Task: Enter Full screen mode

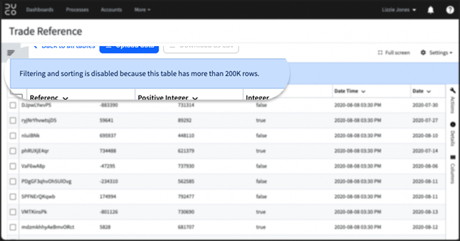Action: pyautogui.click(x=394, y=52)
